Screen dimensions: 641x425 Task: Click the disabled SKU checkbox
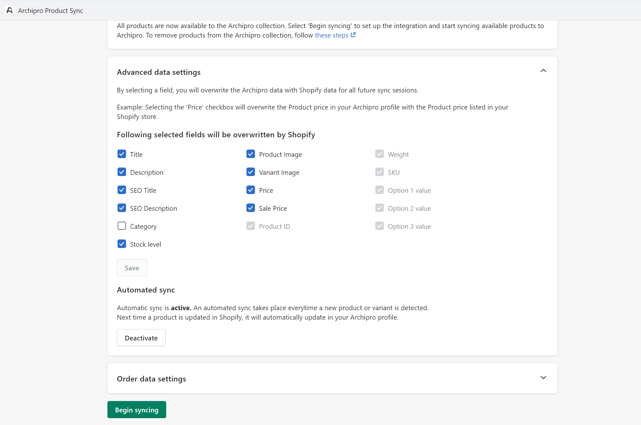pos(379,172)
